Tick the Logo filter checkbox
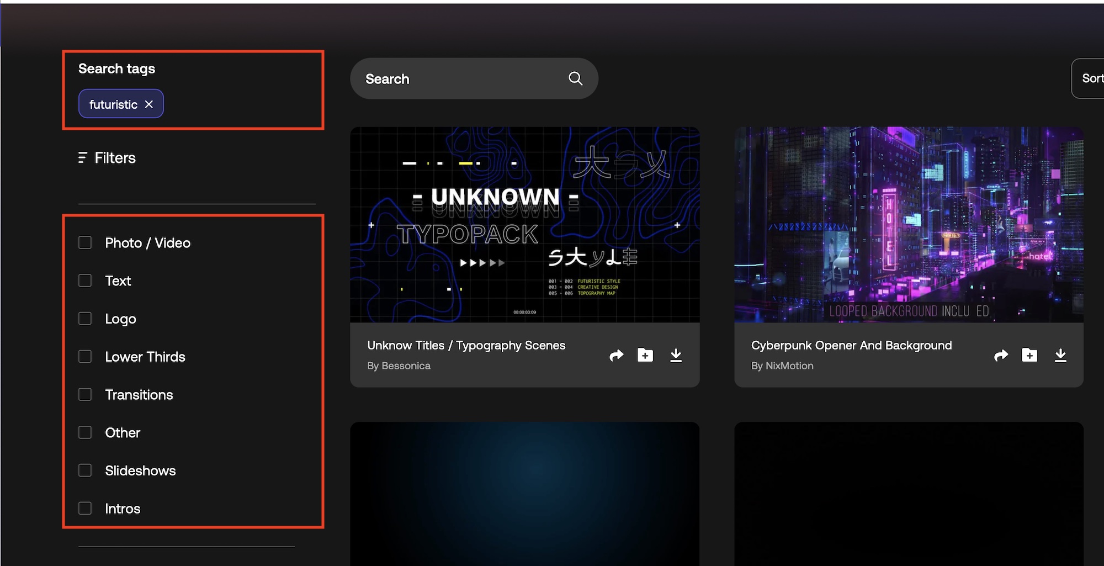The height and width of the screenshot is (566, 1104). point(85,319)
